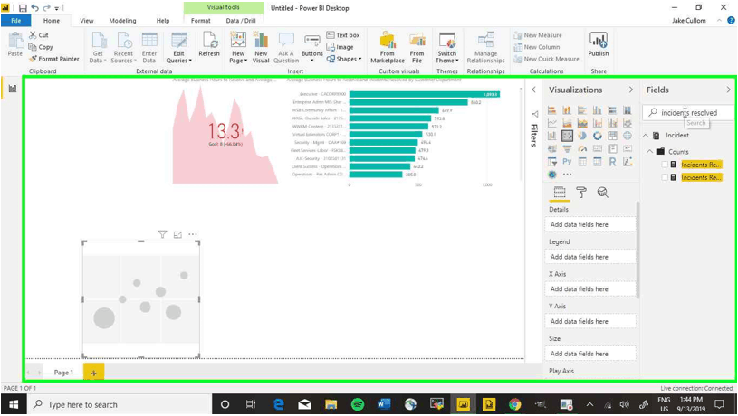Click the Publish button

599,44
